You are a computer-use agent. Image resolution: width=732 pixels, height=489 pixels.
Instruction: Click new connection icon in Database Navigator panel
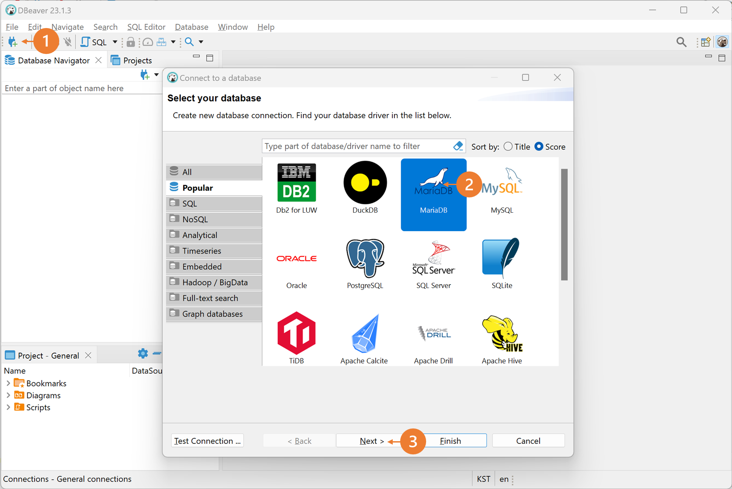[x=145, y=75]
